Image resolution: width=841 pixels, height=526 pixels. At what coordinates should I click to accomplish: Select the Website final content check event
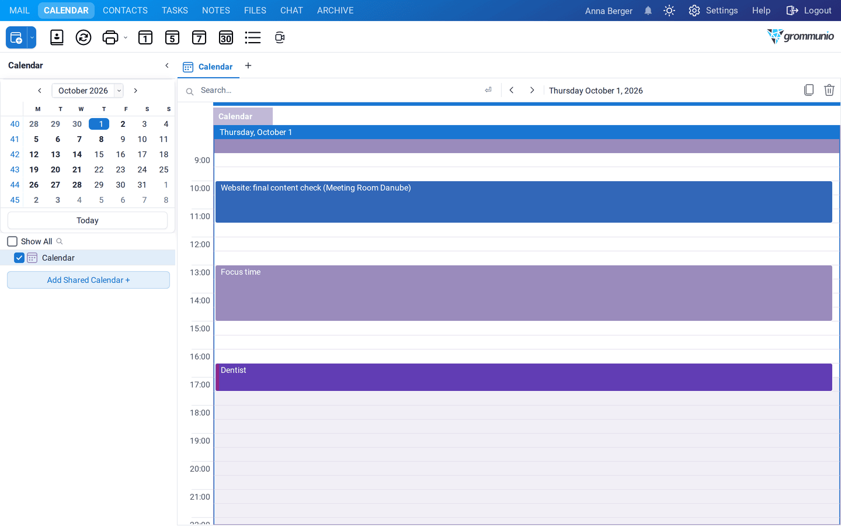[524, 202]
